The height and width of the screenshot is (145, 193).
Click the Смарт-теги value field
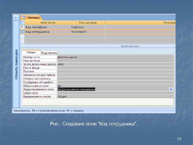[115, 93]
